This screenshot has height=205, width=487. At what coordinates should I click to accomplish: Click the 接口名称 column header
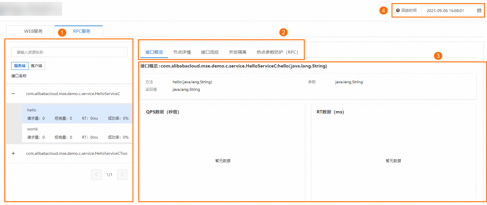tap(19, 76)
